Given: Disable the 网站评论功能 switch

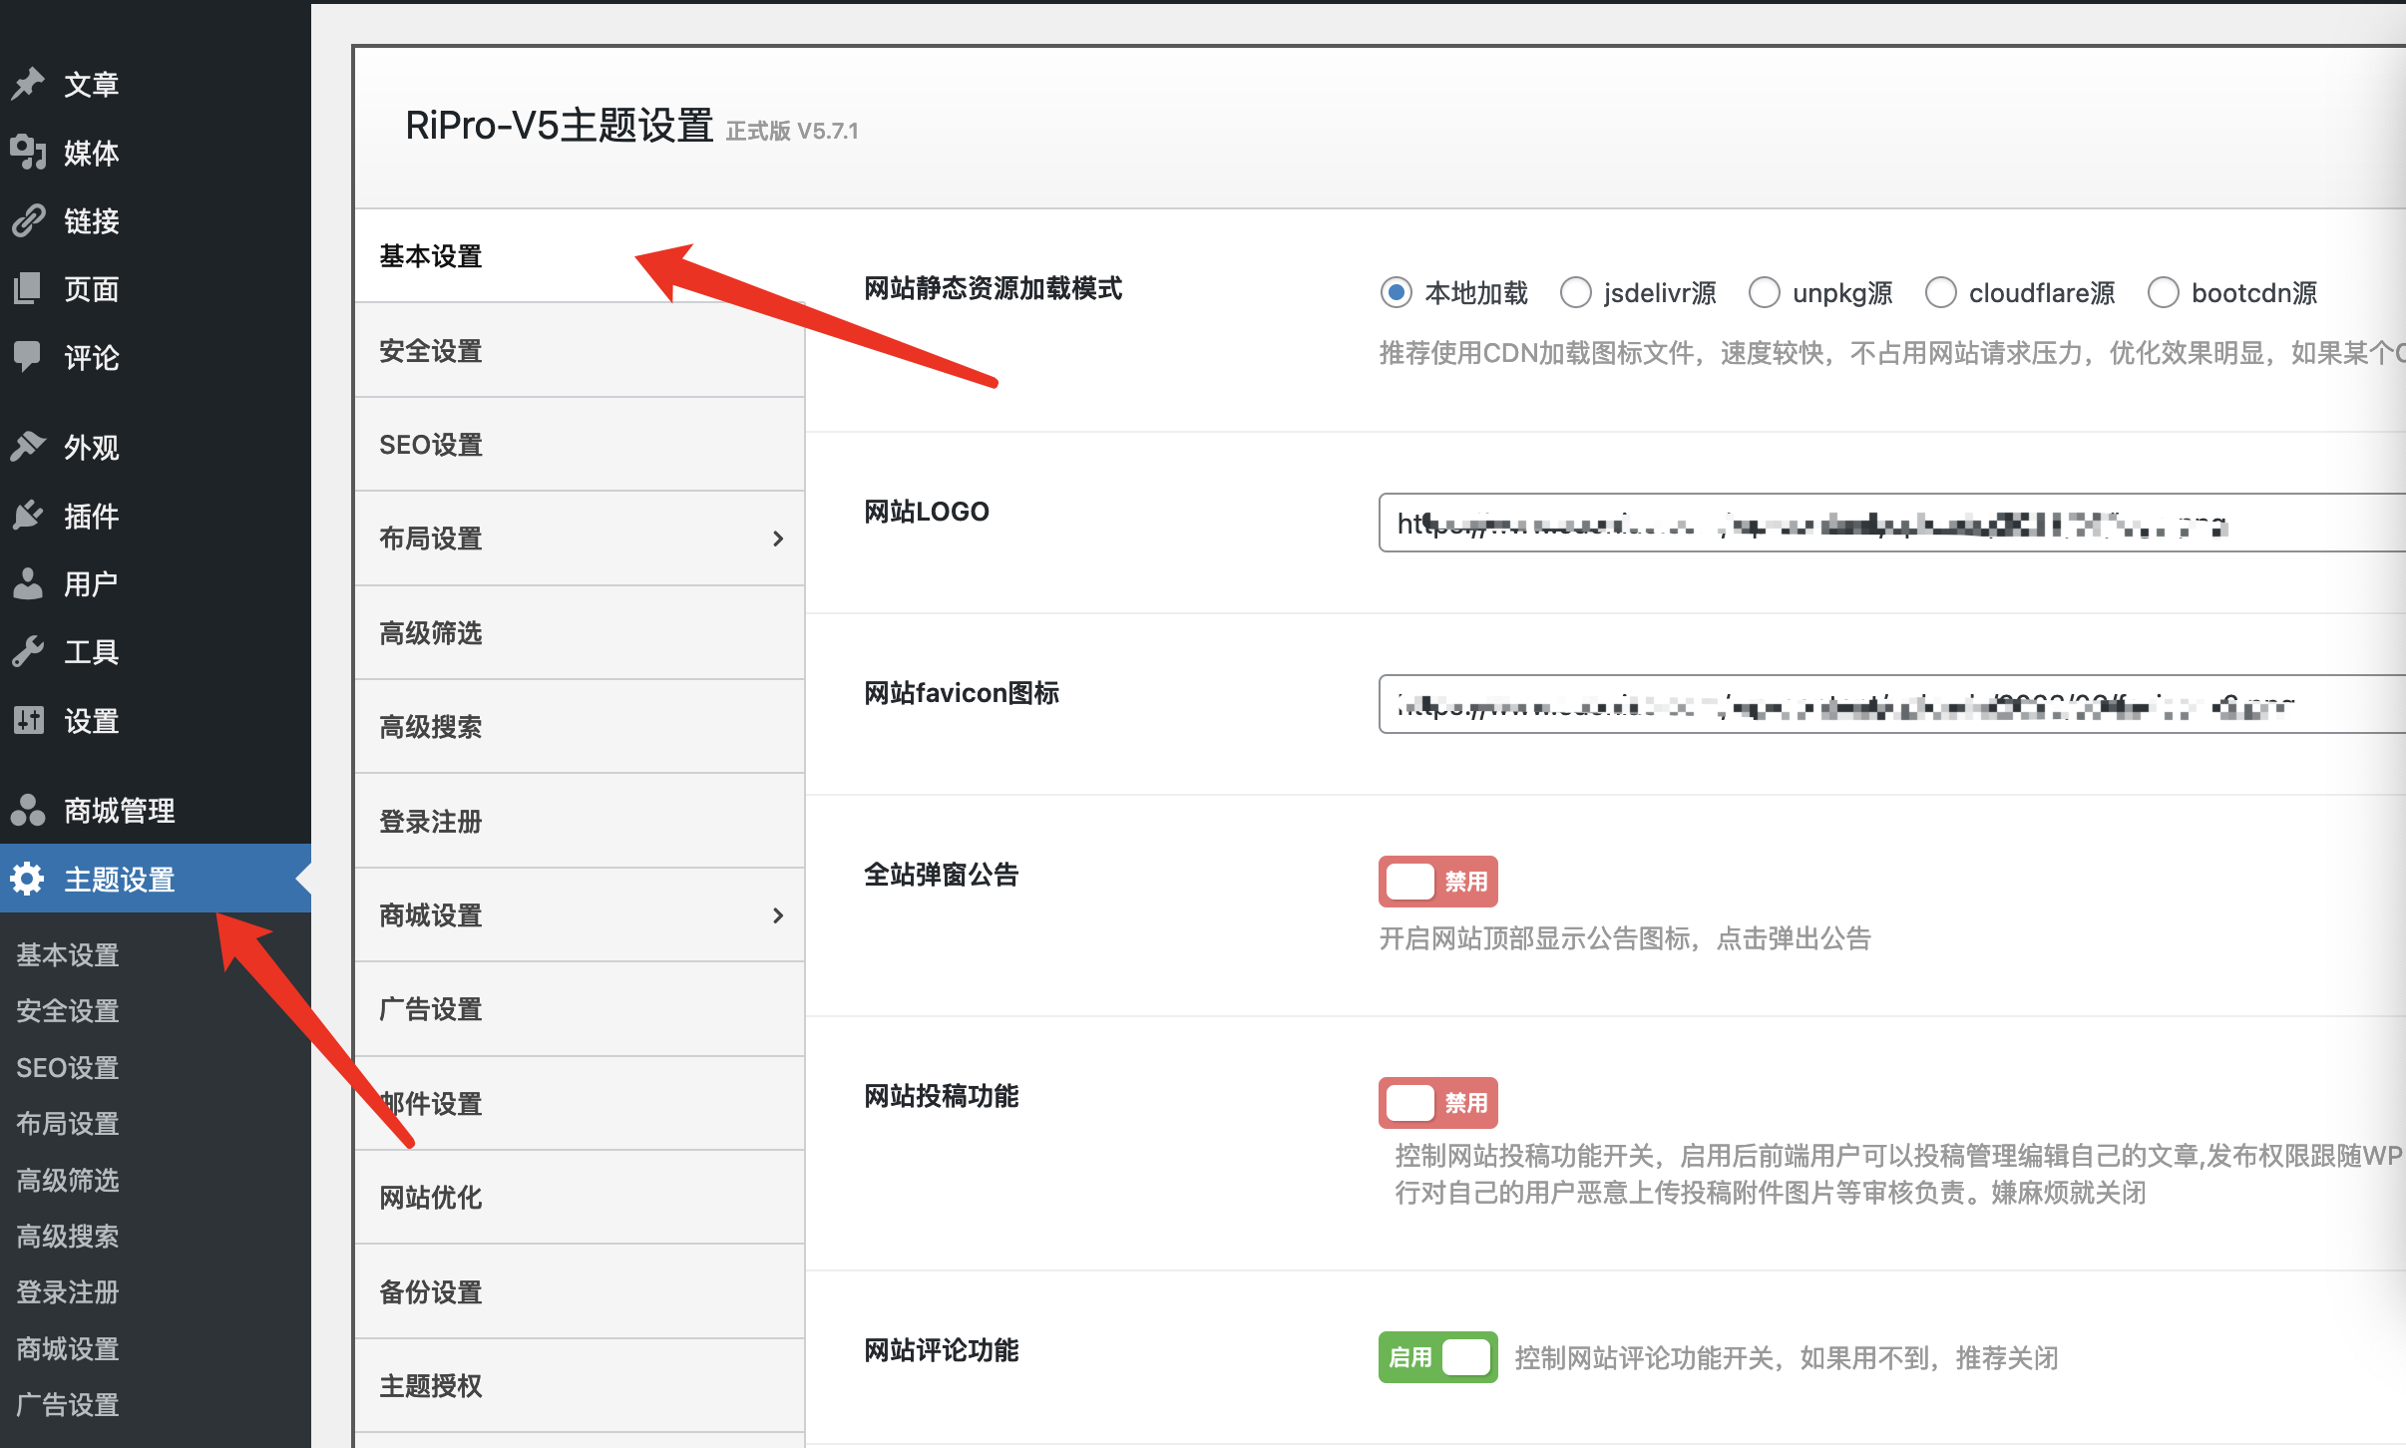Looking at the screenshot, I should 1438,1357.
